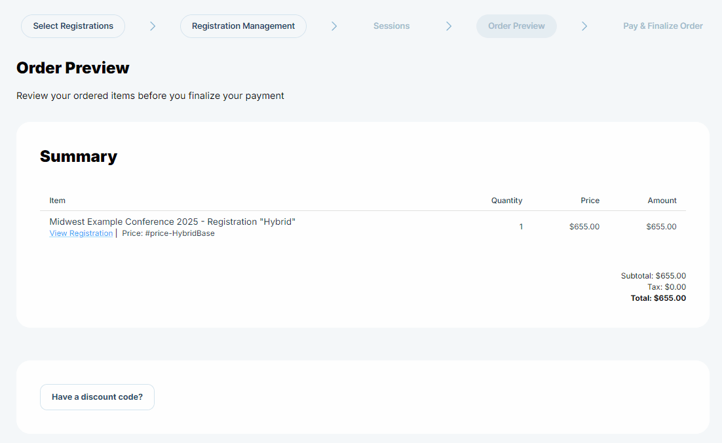
Task: Click the chevron after Select Registrations
Action: 153,26
